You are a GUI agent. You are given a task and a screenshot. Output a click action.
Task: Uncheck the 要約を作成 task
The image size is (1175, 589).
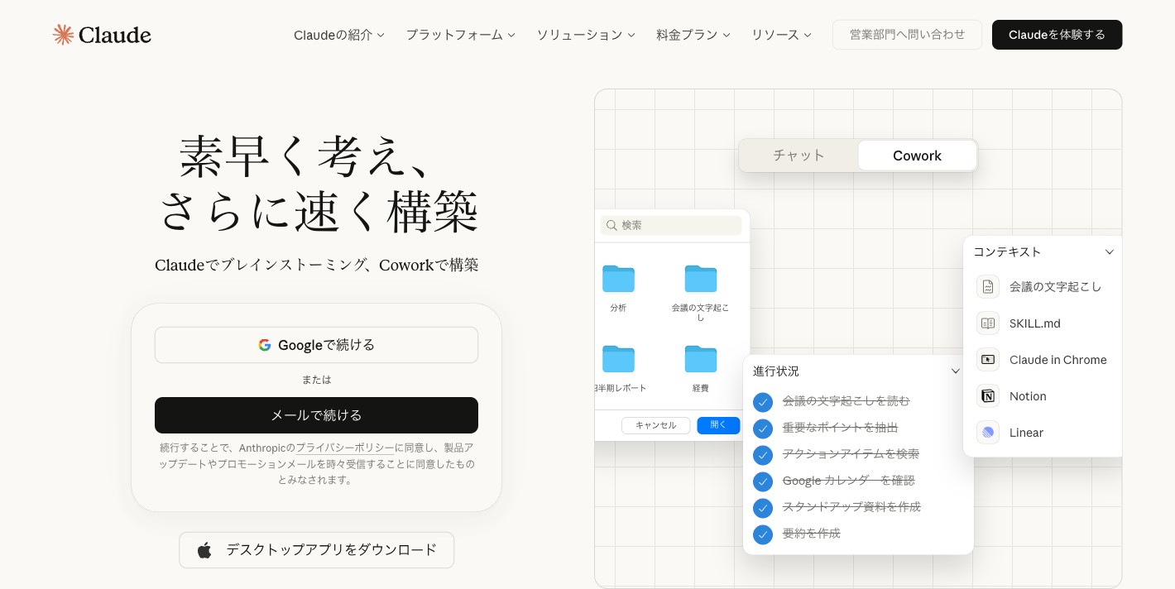coord(762,534)
